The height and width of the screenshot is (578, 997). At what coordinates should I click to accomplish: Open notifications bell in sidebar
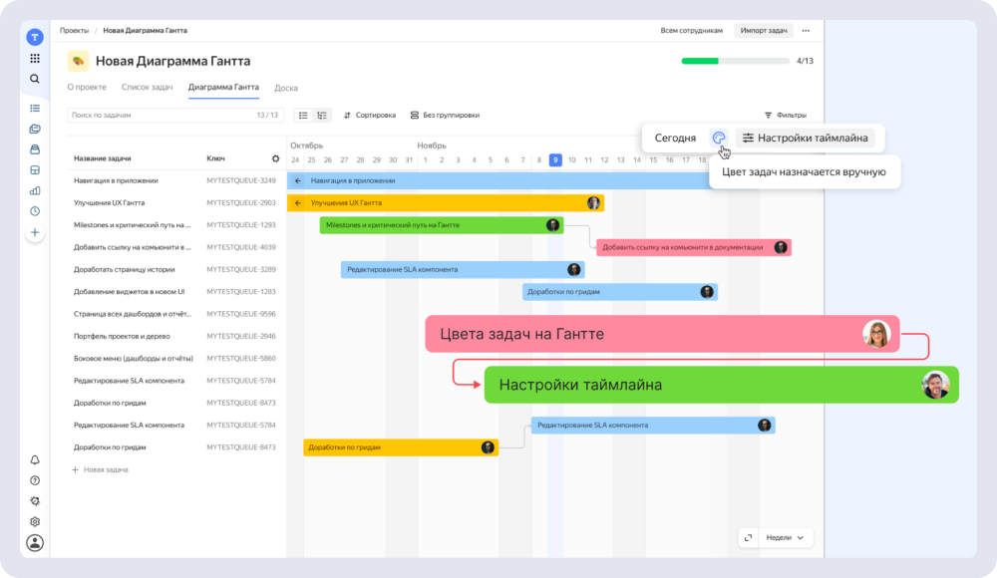click(34, 459)
